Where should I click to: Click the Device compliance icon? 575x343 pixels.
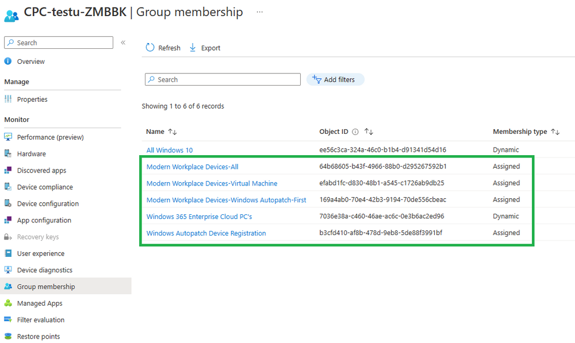click(x=7, y=187)
